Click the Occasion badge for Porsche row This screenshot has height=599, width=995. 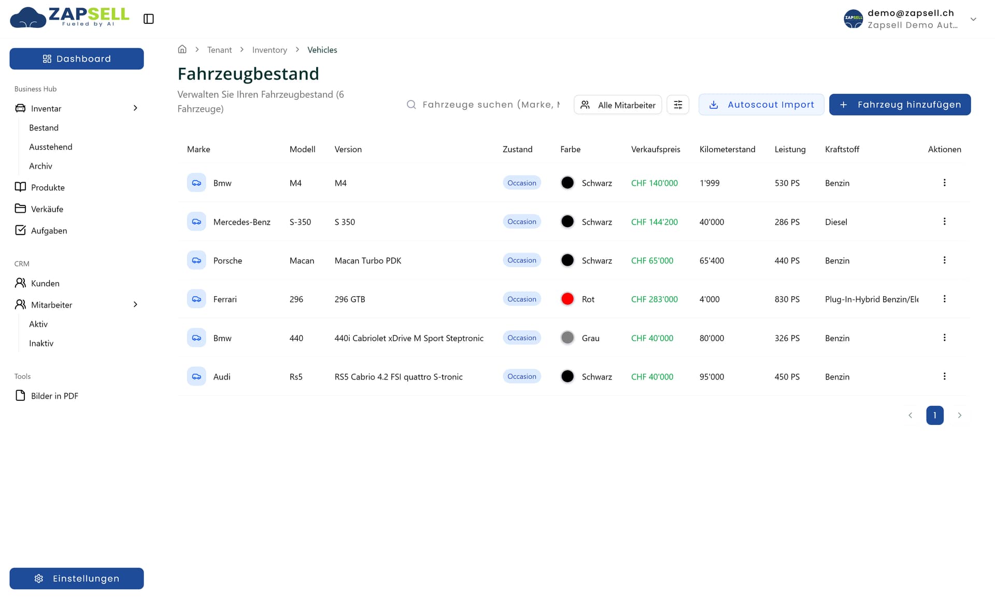(x=522, y=260)
